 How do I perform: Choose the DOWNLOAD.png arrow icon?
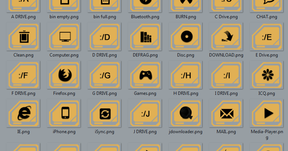click(226, 36)
